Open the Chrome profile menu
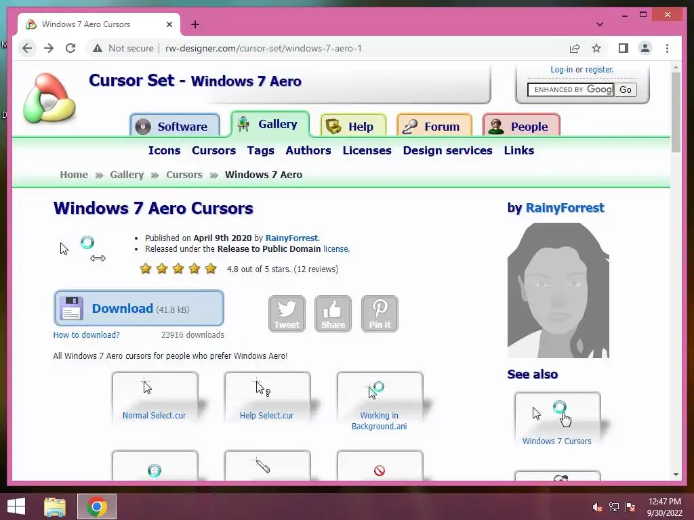 click(x=645, y=48)
